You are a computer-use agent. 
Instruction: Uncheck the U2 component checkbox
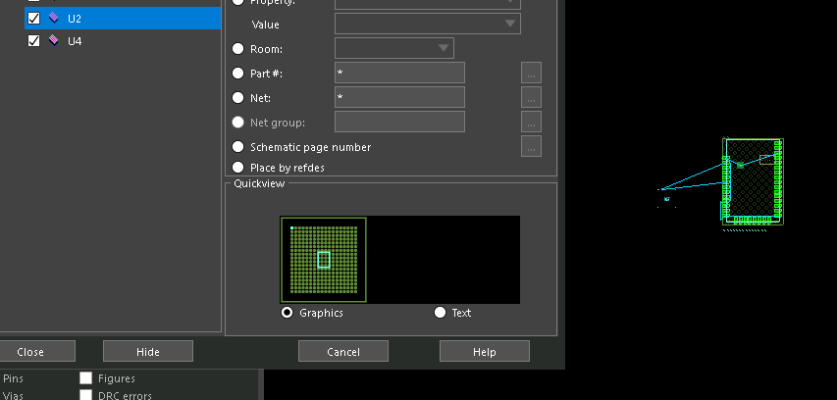[x=34, y=18]
